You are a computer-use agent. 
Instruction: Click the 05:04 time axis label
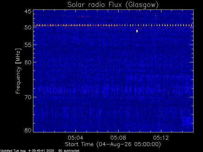pyautogui.click(x=75, y=138)
